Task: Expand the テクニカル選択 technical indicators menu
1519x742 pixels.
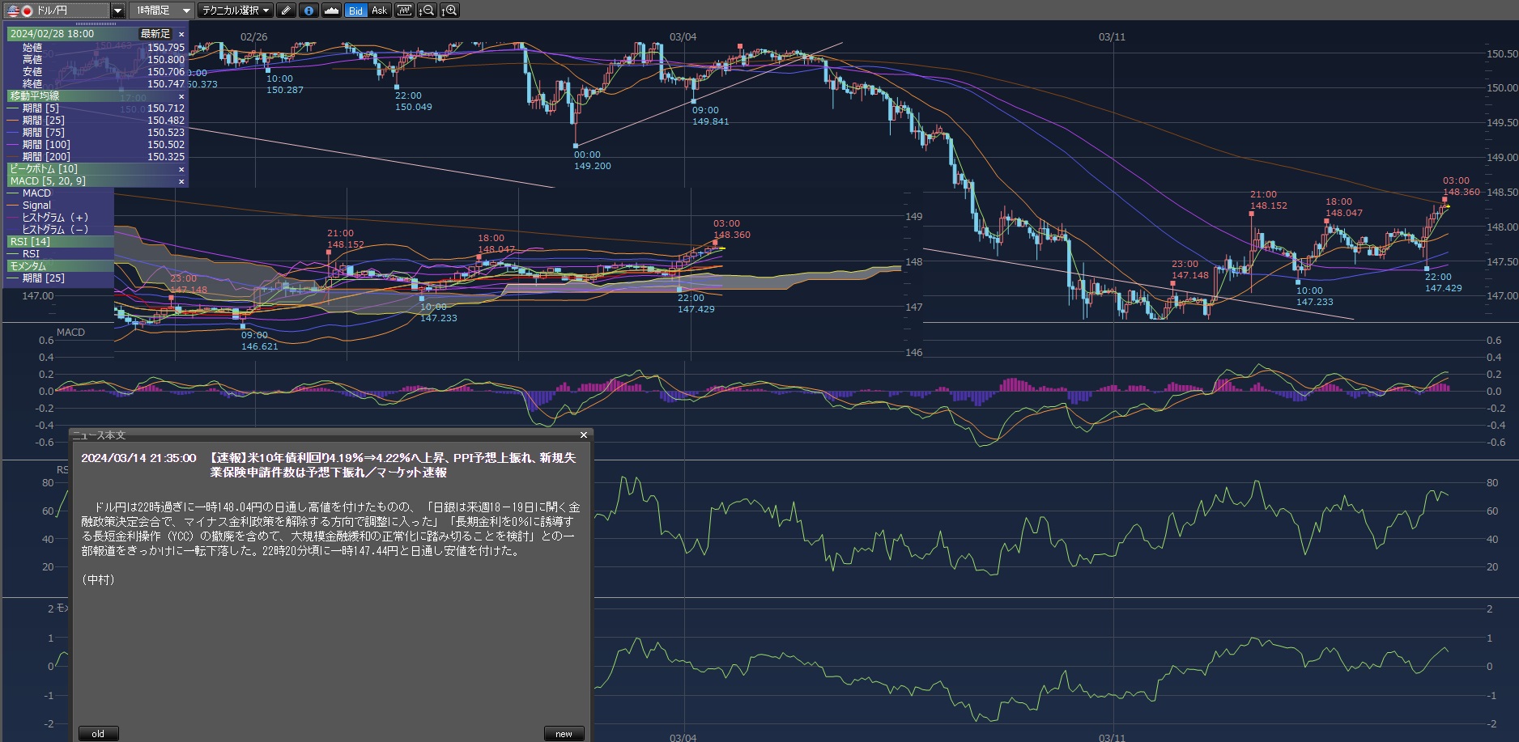Action: 236,11
